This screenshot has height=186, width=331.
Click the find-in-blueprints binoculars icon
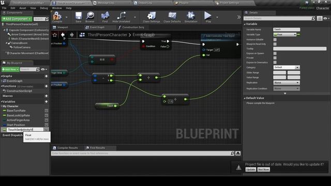click(238, 153)
